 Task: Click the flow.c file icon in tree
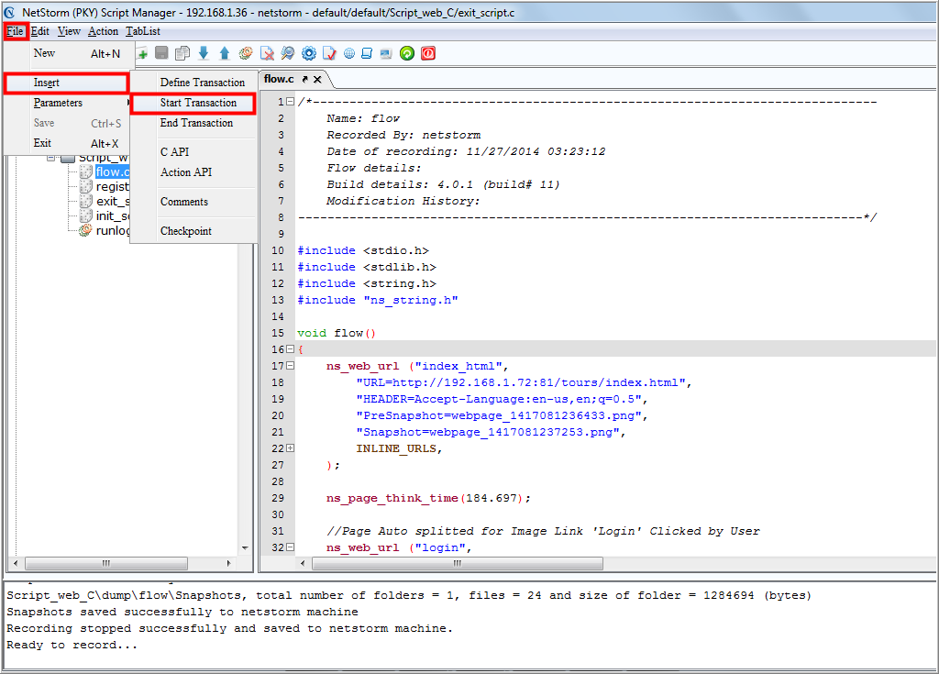(86, 172)
